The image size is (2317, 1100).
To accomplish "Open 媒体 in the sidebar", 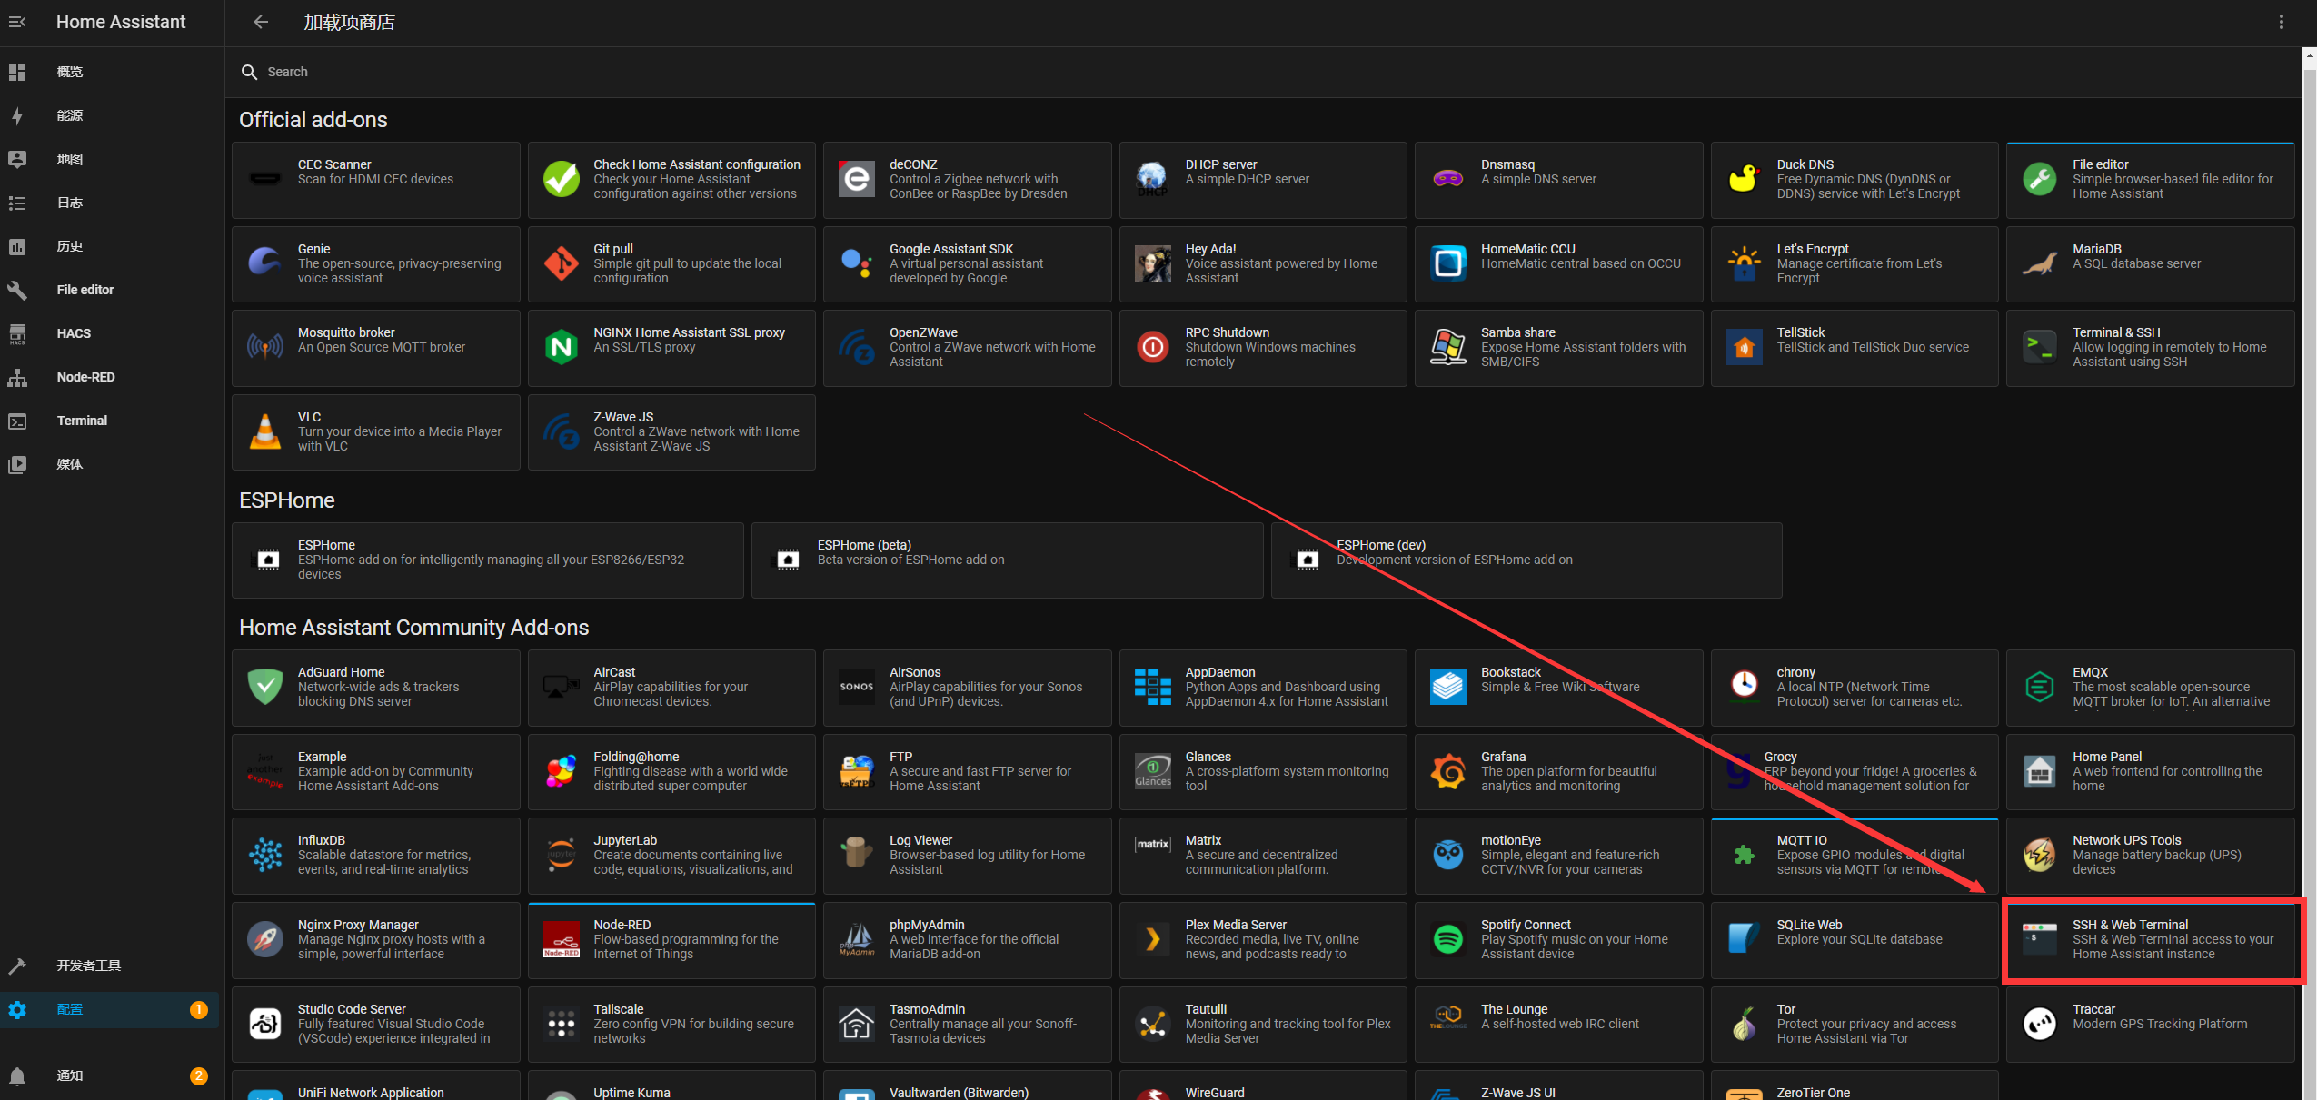I will pyautogui.click(x=109, y=464).
